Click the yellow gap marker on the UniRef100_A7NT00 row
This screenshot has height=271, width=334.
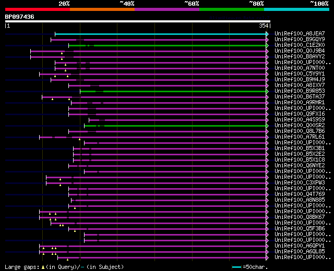pyautogui.click(x=65, y=70)
